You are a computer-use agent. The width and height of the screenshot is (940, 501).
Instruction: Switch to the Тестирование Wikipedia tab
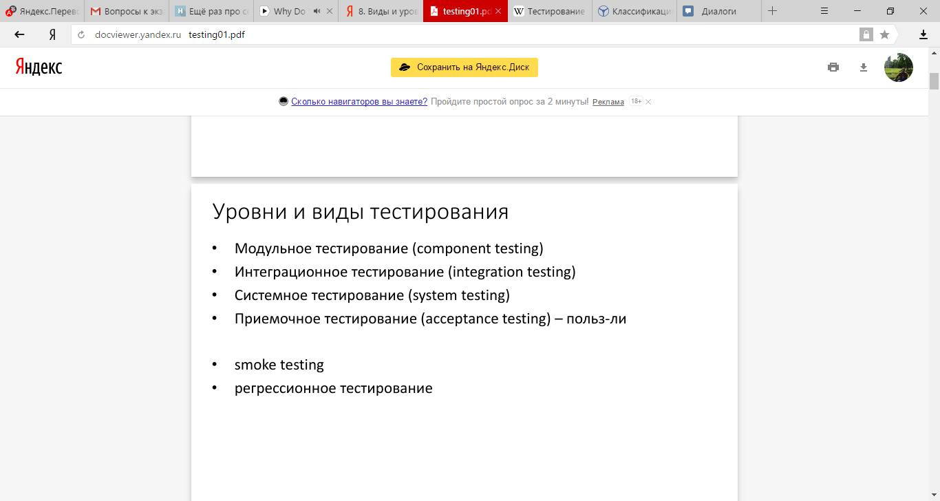click(550, 12)
